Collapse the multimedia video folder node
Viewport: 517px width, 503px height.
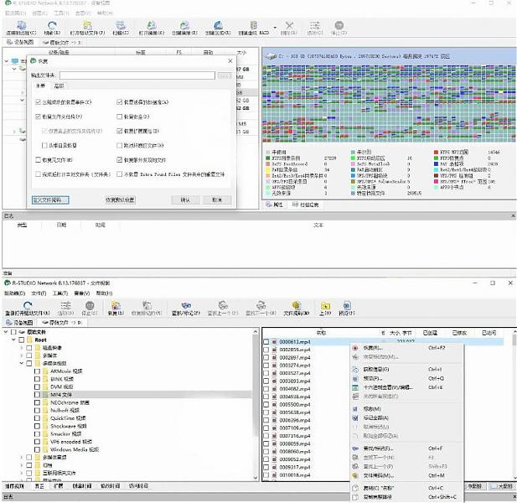coord(22,363)
